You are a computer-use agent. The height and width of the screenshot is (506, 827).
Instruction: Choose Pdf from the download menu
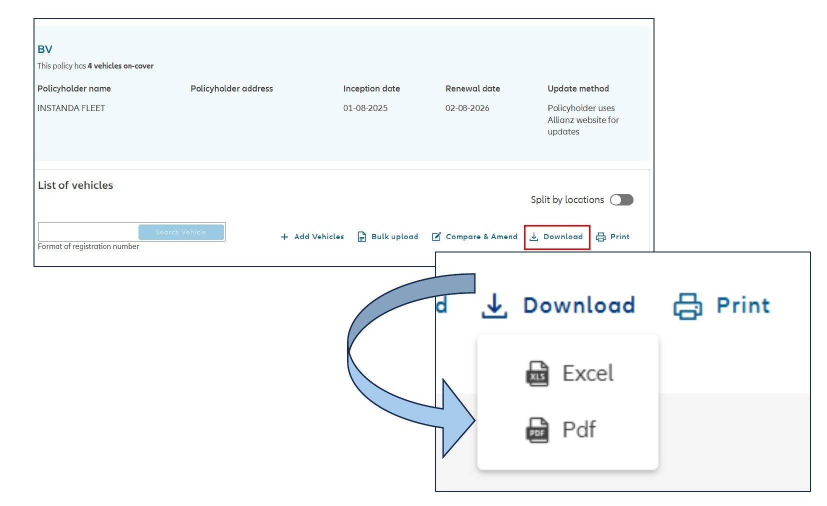point(561,430)
